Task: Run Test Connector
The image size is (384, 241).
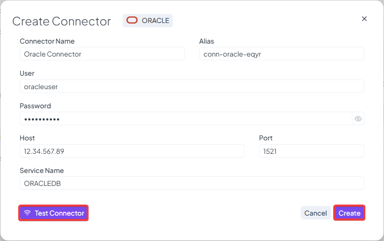Action: click(x=54, y=213)
